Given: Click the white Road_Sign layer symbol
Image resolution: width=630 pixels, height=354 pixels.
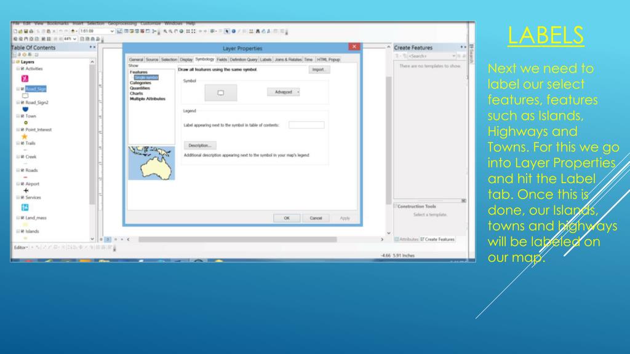Looking at the screenshot, I should click(x=25, y=95).
